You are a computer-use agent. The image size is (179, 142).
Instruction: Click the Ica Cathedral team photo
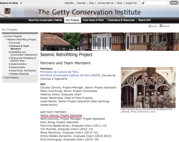tap(148, 88)
